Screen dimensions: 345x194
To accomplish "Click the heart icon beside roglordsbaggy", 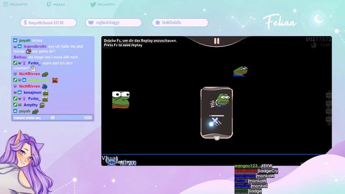I will click(x=91, y=23).
